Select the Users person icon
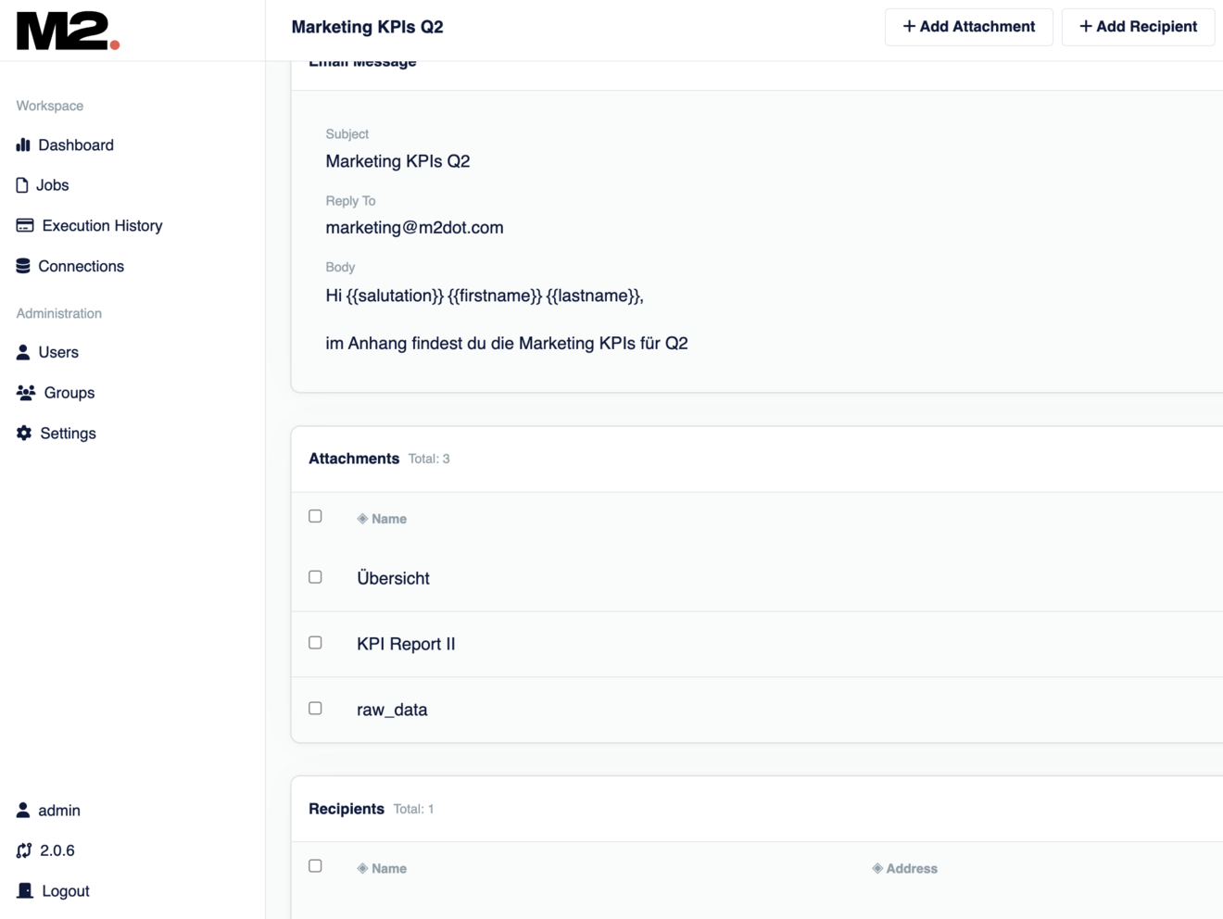Image resolution: width=1223 pixels, height=919 pixels. point(22,352)
